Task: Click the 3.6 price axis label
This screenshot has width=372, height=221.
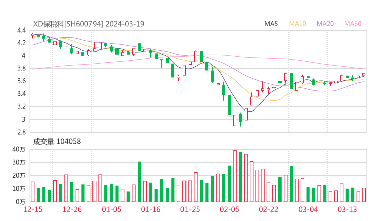Action: pyautogui.click(x=21, y=81)
